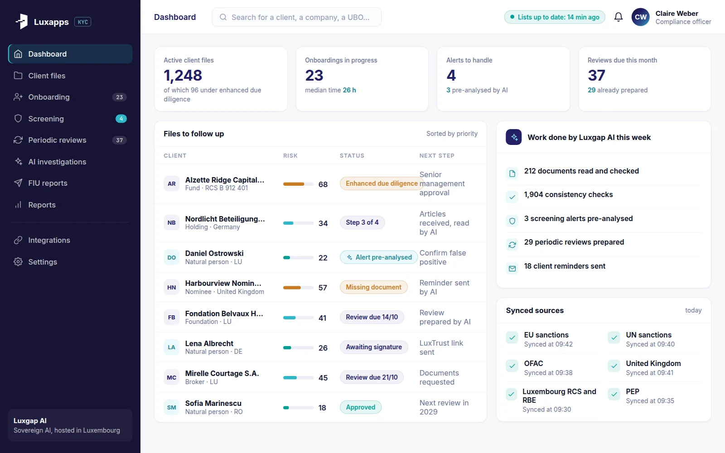Go to Onboarding section
This screenshot has height=453, width=725.
(x=70, y=97)
